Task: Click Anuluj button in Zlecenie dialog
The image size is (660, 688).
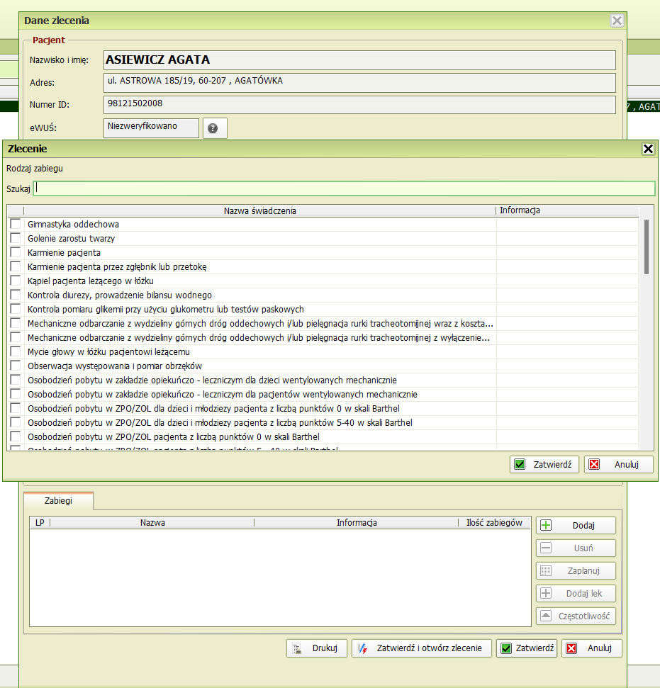Action: (x=618, y=465)
